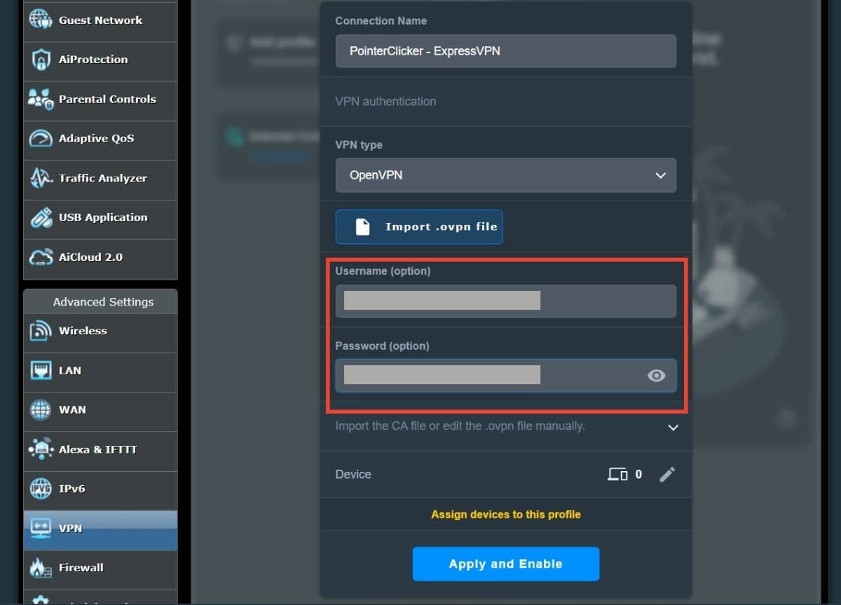Image resolution: width=841 pixels, height=605 pixels.
Task: Open the Parental Controls icon
Action: 41,99
